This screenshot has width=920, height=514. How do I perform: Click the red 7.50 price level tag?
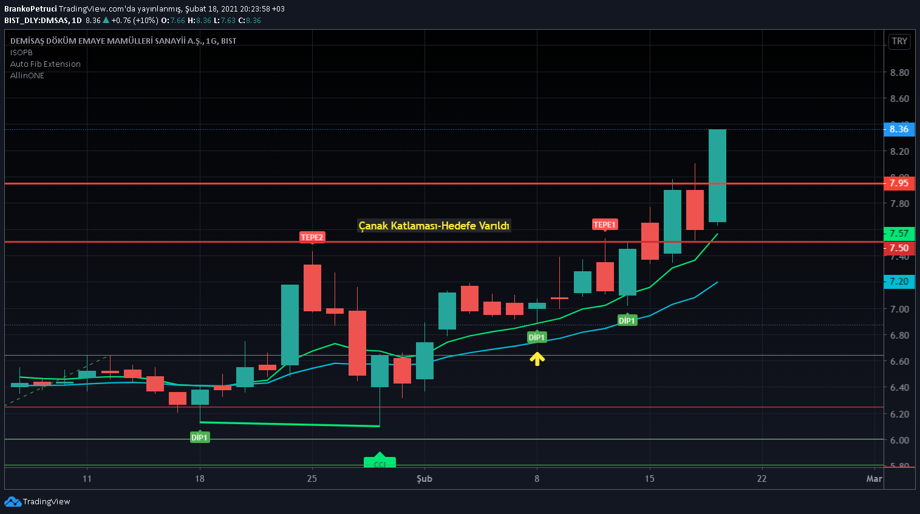click(x=899, y=248)
